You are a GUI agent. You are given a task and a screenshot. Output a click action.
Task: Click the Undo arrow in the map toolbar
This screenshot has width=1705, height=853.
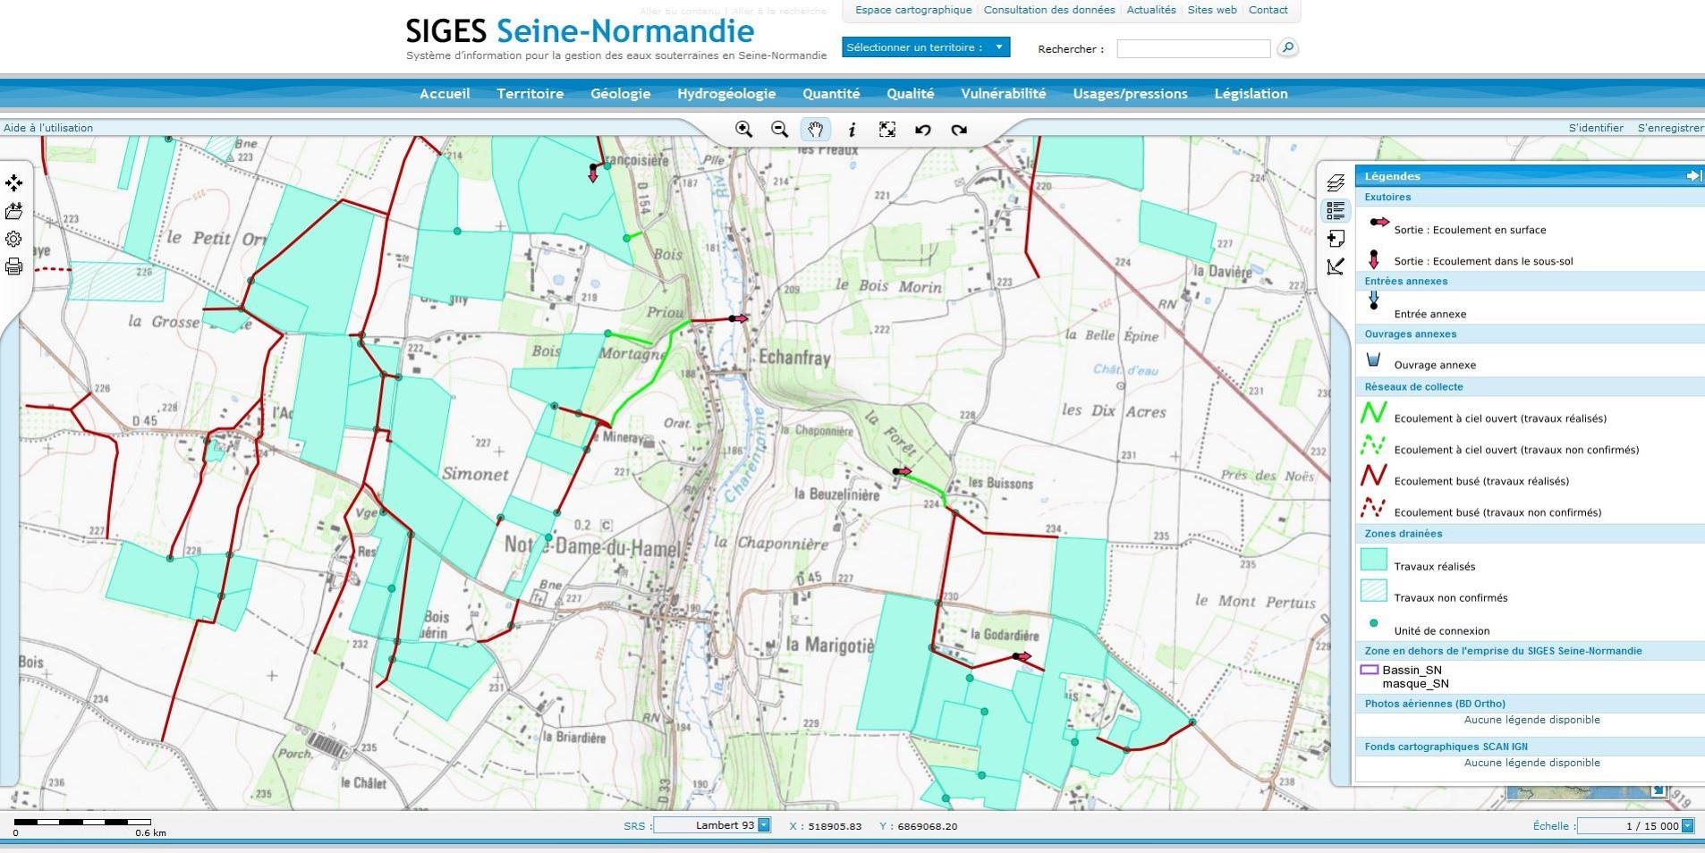923,130
